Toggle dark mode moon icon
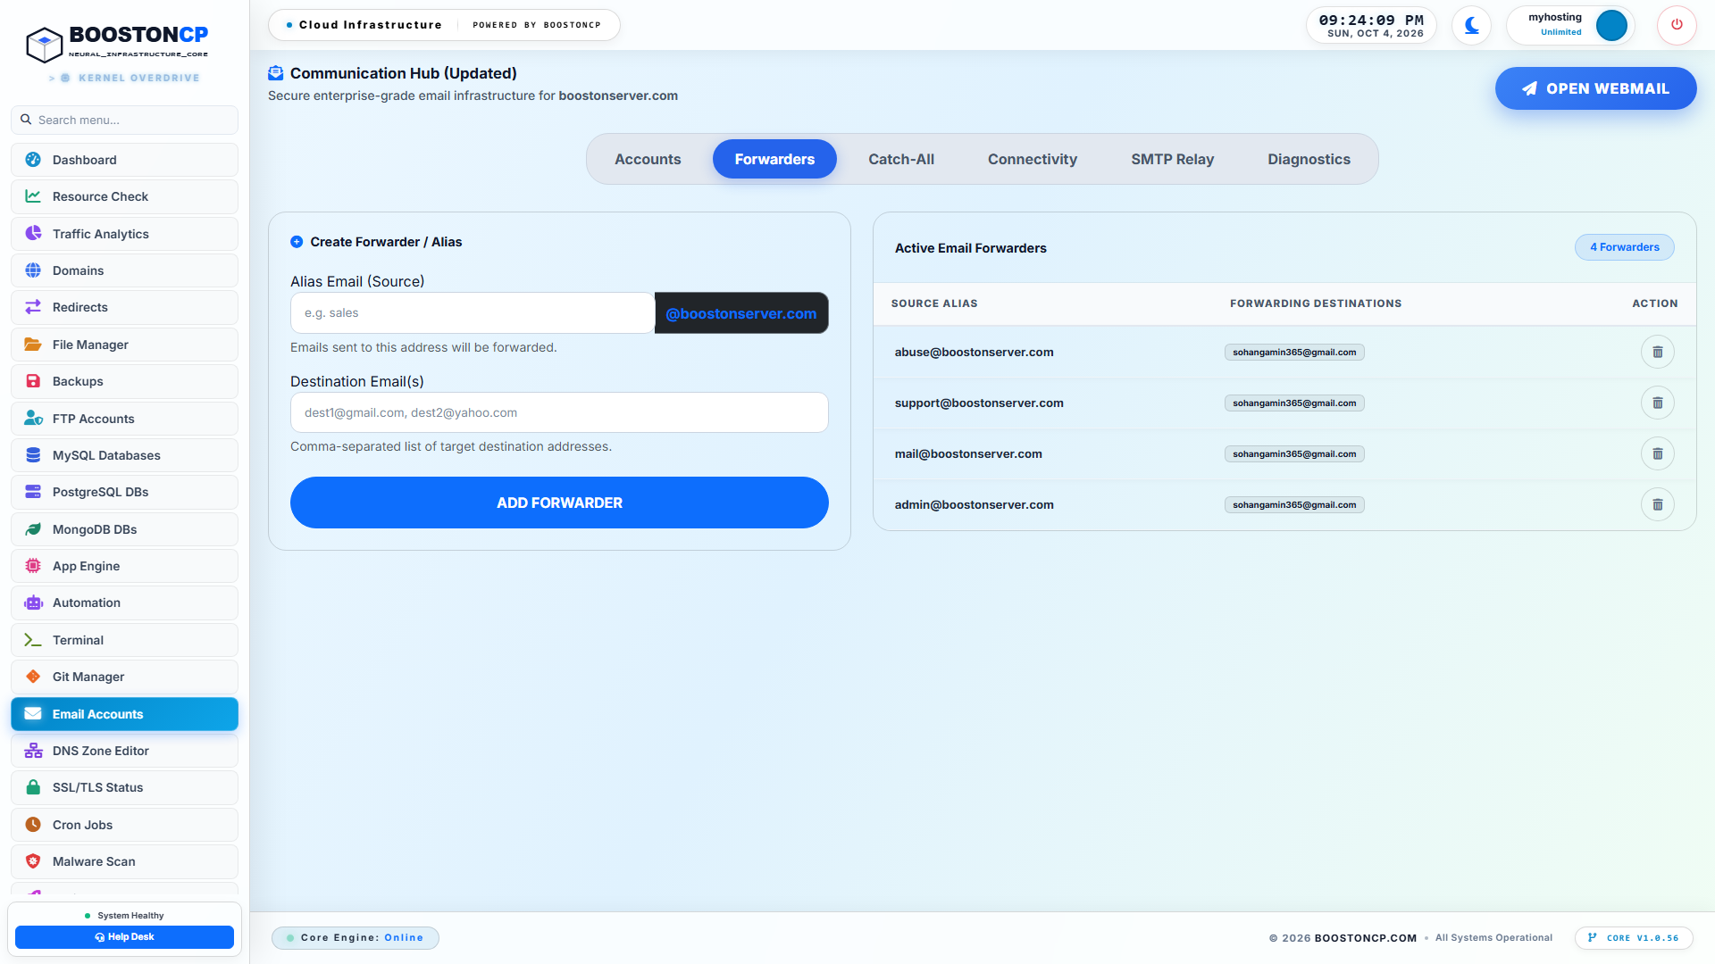This screenshot has height=964, width=1715. coord(1471,25)
